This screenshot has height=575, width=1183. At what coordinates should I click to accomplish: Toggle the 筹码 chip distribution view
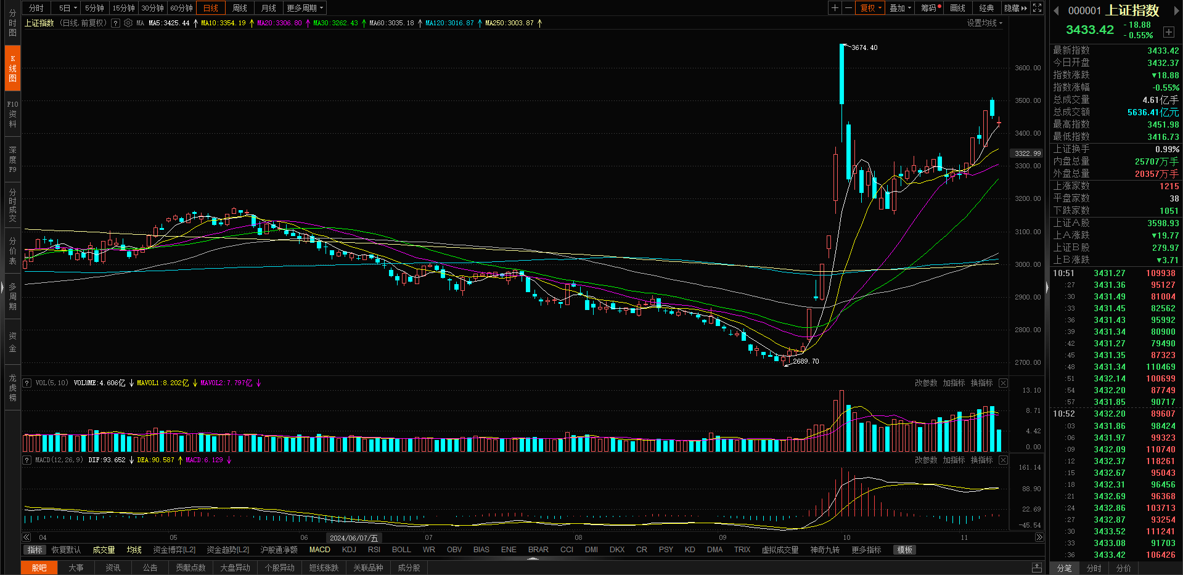click(x=929, y=8)
